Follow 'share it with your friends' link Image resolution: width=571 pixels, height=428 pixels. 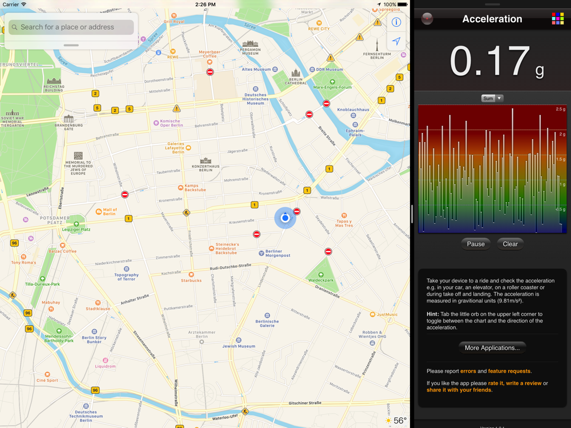tap(459, 390)
